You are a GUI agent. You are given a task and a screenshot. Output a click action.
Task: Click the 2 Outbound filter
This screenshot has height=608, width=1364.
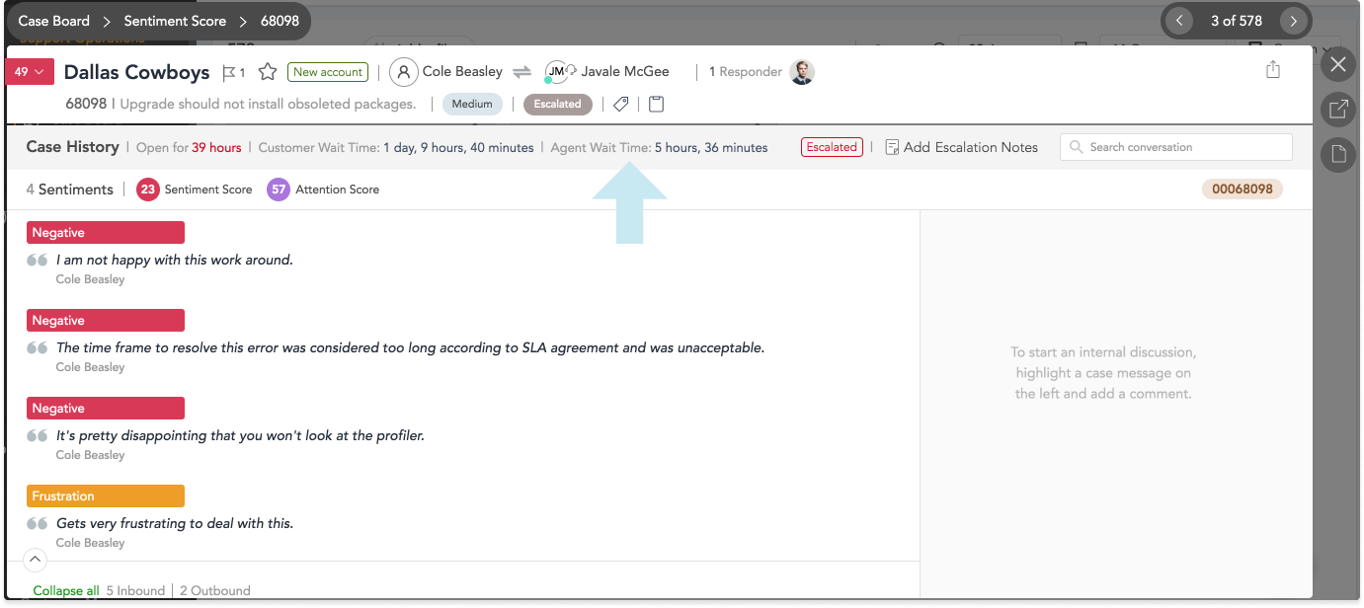215,591
